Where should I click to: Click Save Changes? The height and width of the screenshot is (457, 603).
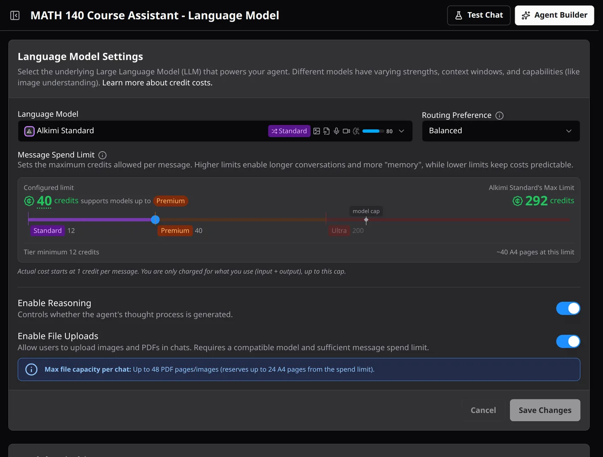(x=545, y=410)
